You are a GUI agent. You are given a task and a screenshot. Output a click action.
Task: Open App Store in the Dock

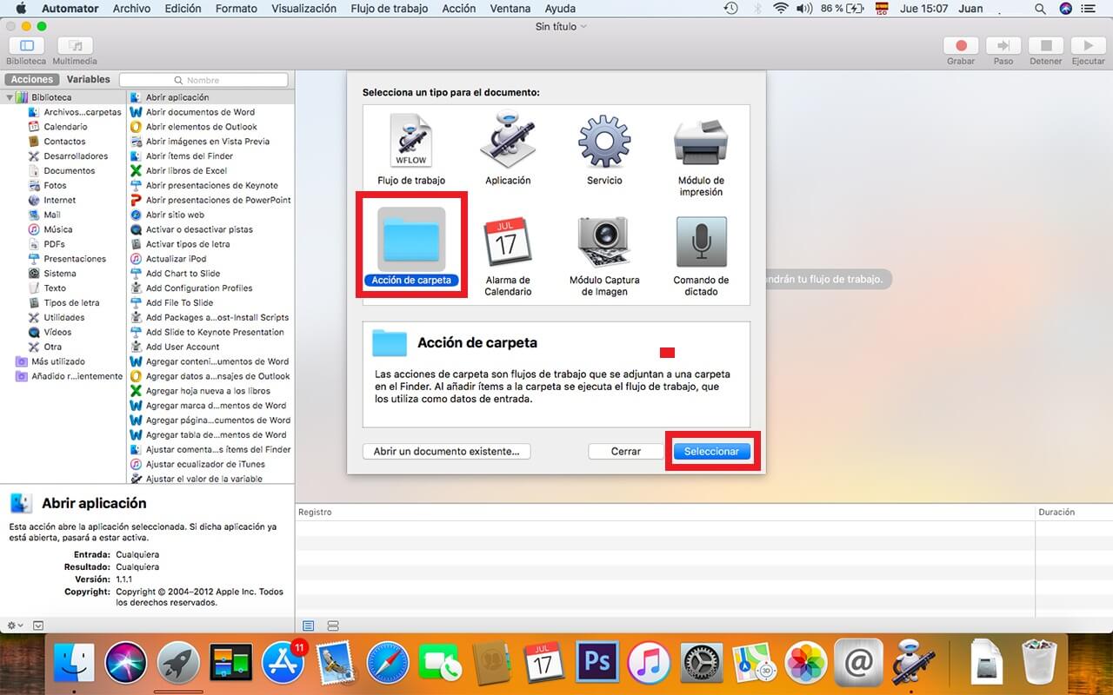coord(283,665)
